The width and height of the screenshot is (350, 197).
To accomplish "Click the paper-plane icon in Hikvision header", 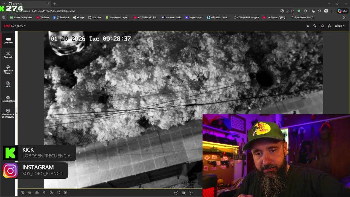I will (308, 26).
